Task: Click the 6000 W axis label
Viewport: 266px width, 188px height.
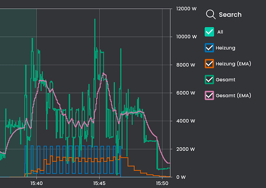Action: 186,93
